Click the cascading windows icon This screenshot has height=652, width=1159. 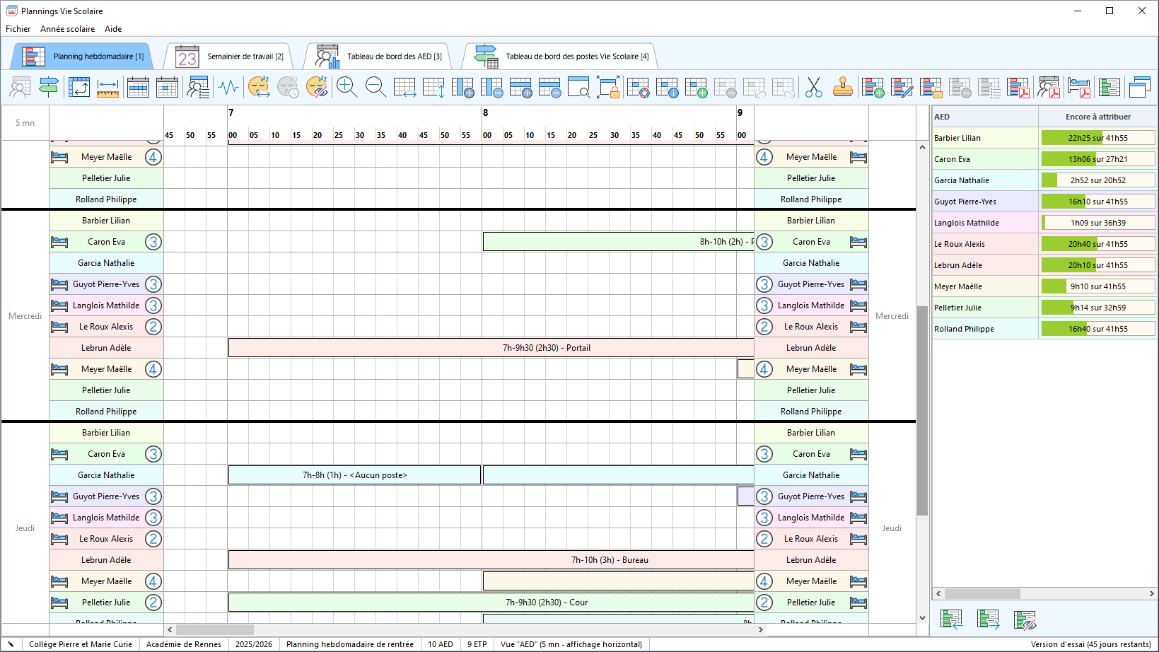pos(1139,87)
